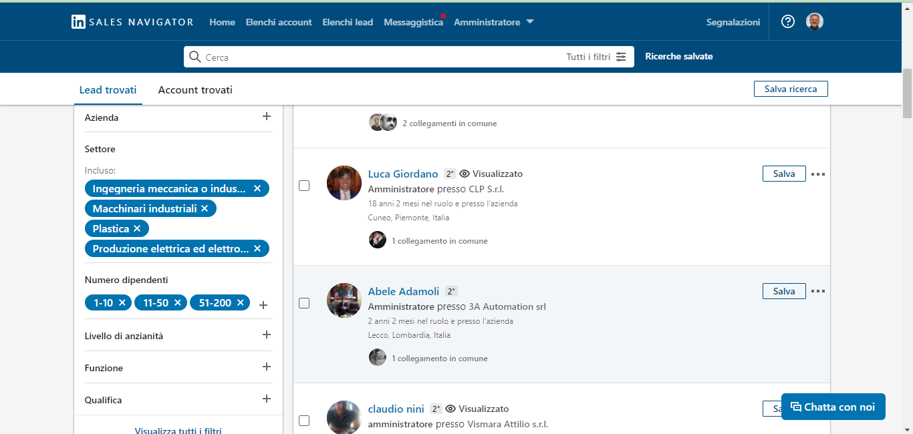
Task: Remove the 51-200 employees filter chip
Action: 241,303
